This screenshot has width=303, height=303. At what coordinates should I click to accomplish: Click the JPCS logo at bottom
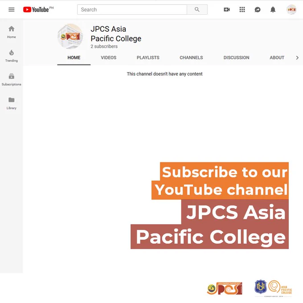tap(224, 288)
